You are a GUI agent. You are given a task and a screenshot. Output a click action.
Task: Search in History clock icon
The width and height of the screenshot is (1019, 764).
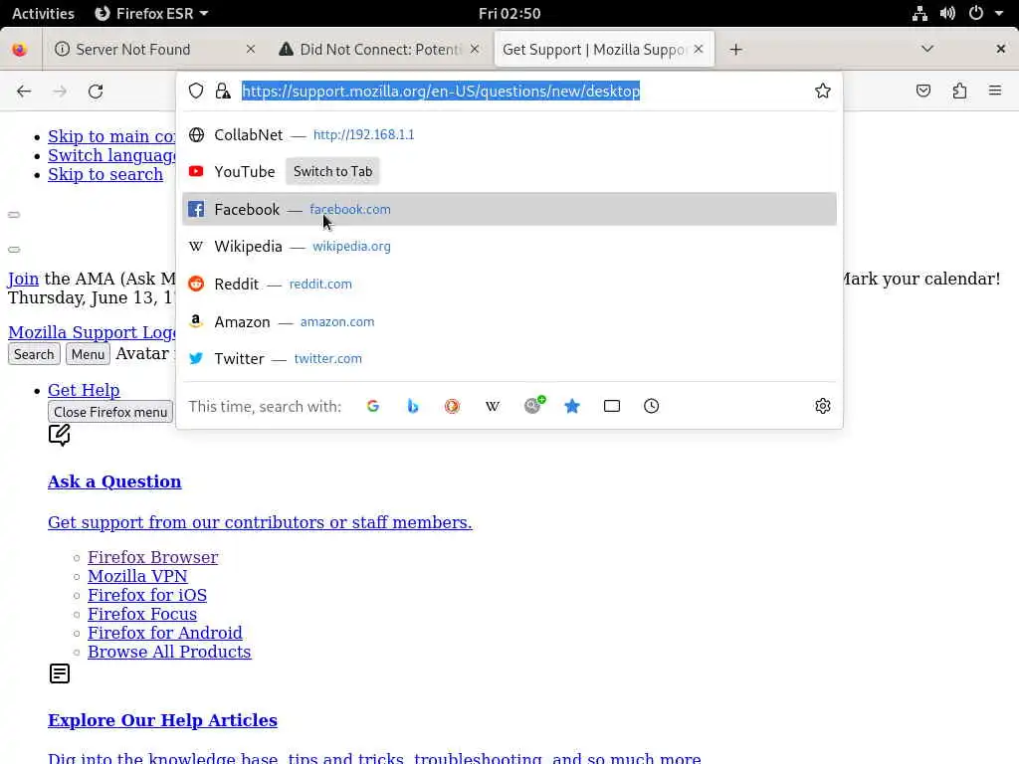pos(651,406)
